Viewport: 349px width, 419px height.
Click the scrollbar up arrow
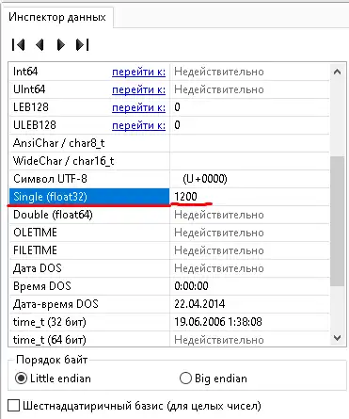click(338, 72)
